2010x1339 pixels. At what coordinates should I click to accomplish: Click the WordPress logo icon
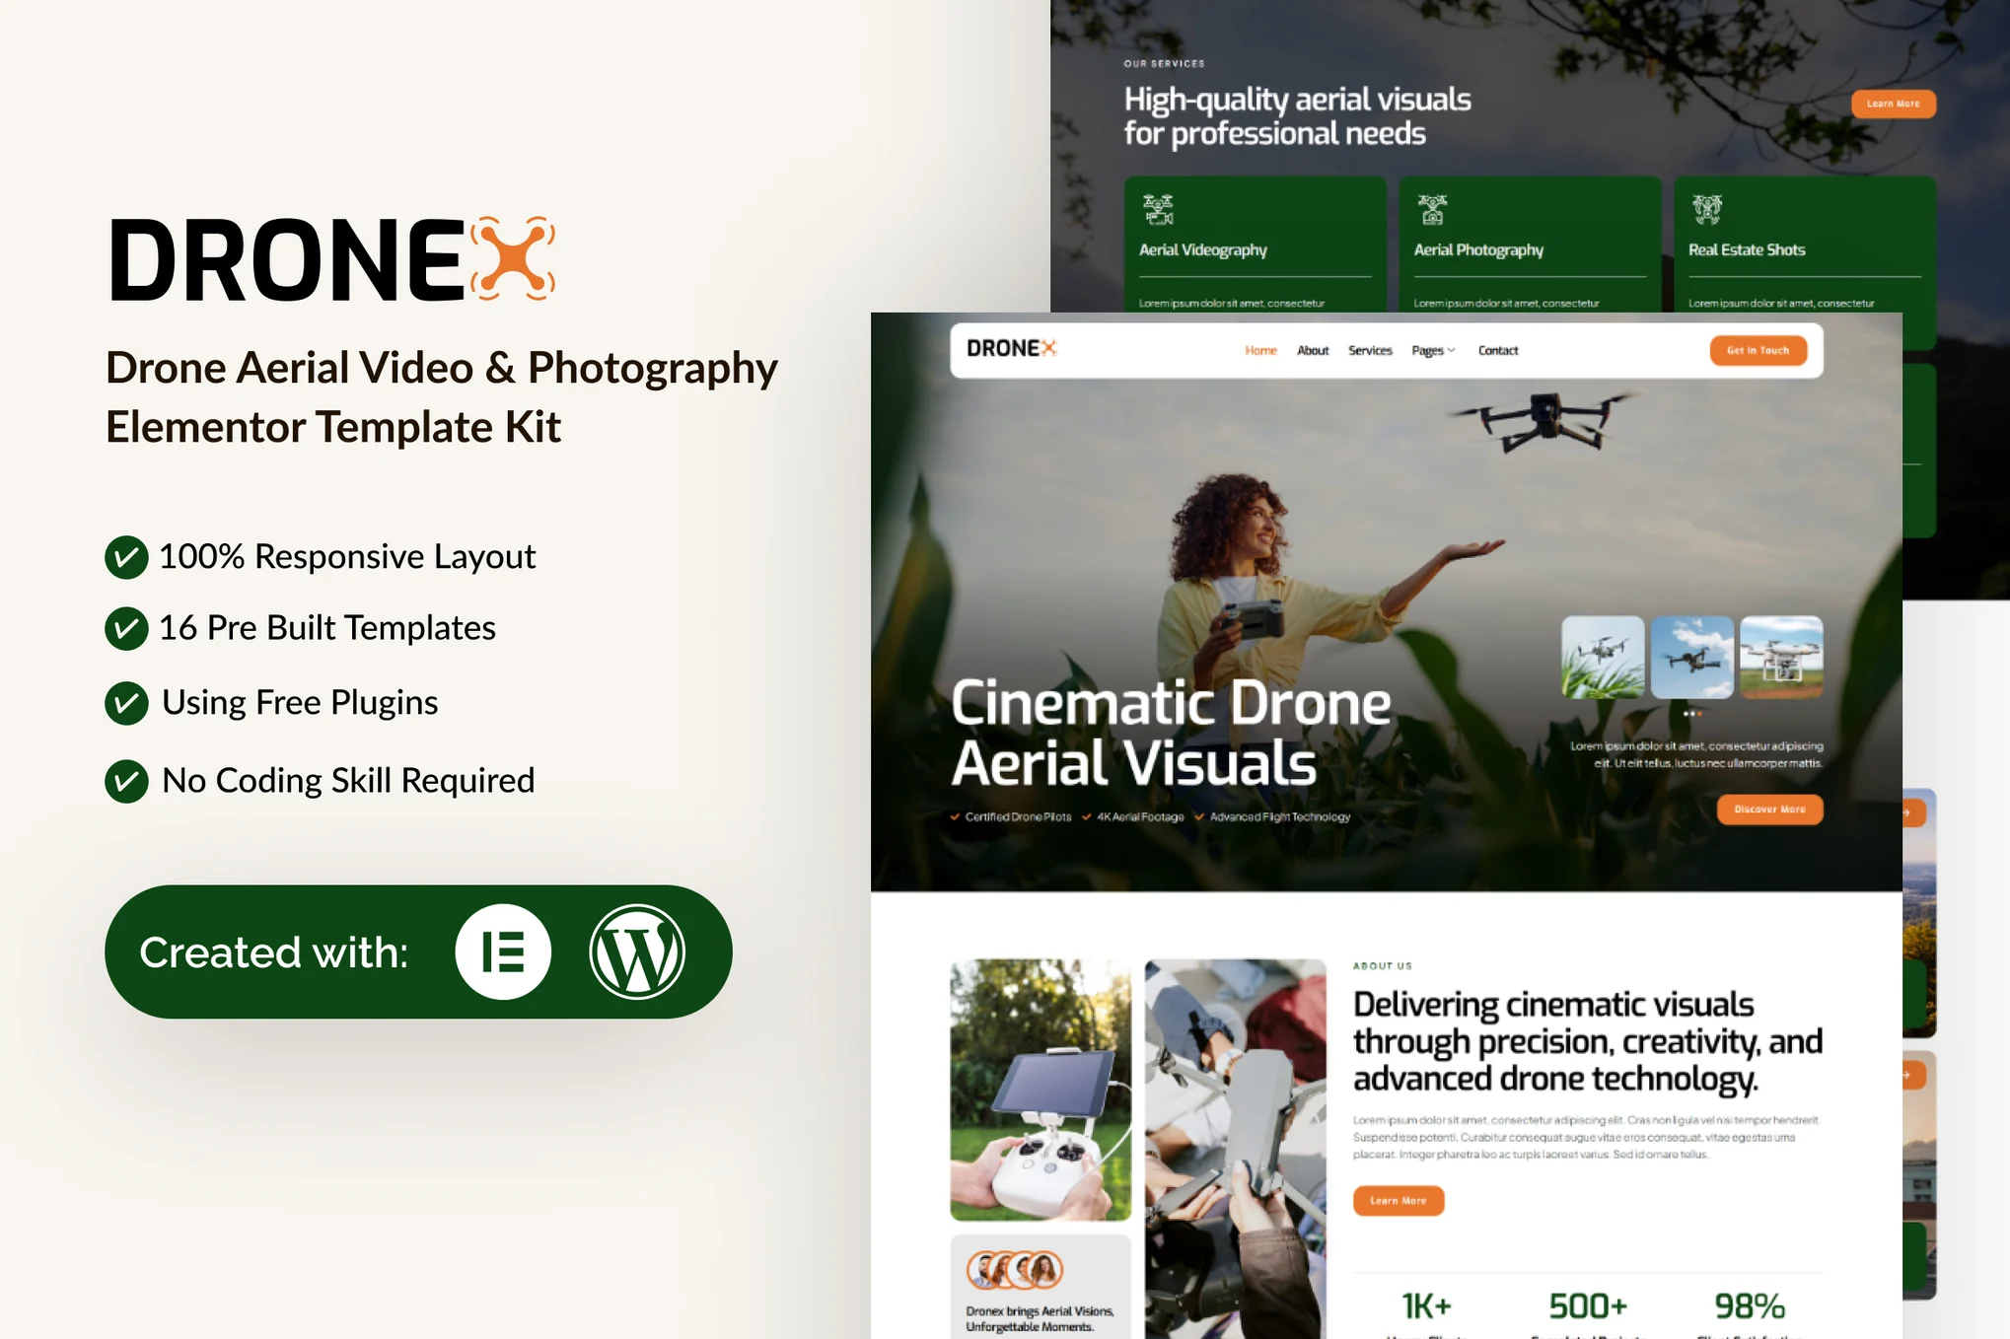pyautogui.click(x=637, y=951)
